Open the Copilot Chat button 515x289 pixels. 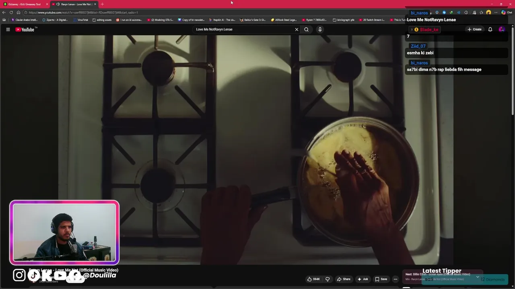pyautogui.click(x=507, y=12)
